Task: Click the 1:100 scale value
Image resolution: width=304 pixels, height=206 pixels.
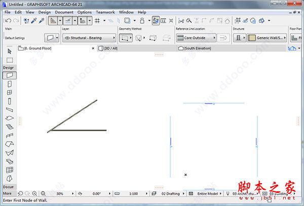Action: coord(133,193)
